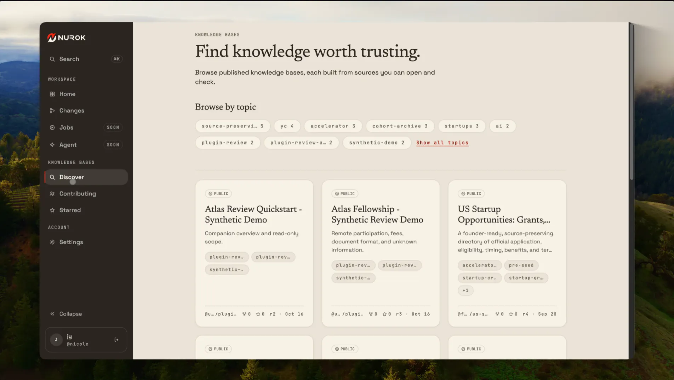Select Discover under Knowledge Bases
The height and width of the screenshot is (380, 674).
(86, 177)
